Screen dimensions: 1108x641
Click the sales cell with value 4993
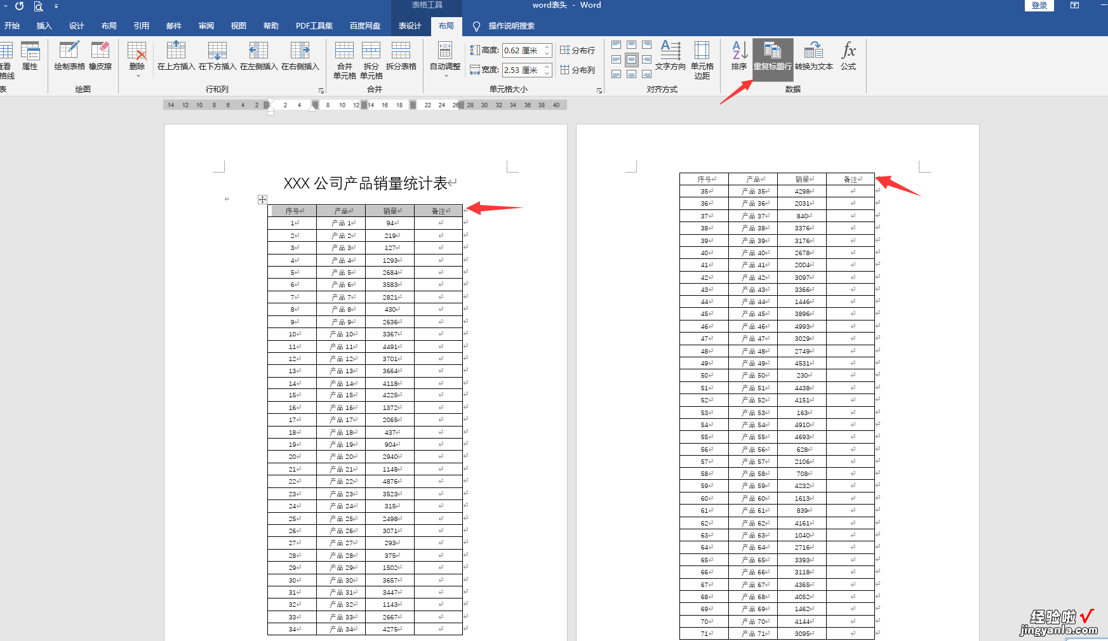click(802, 326)
